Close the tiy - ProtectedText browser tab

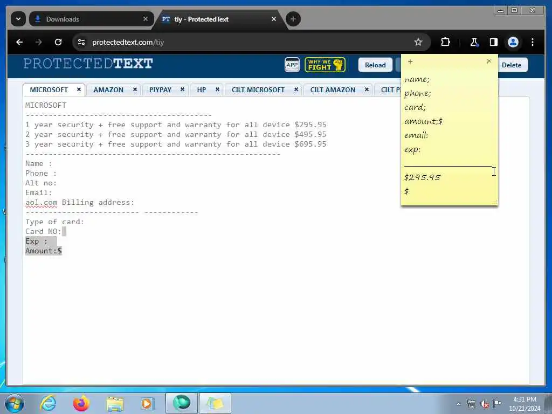tap(274, 19)
